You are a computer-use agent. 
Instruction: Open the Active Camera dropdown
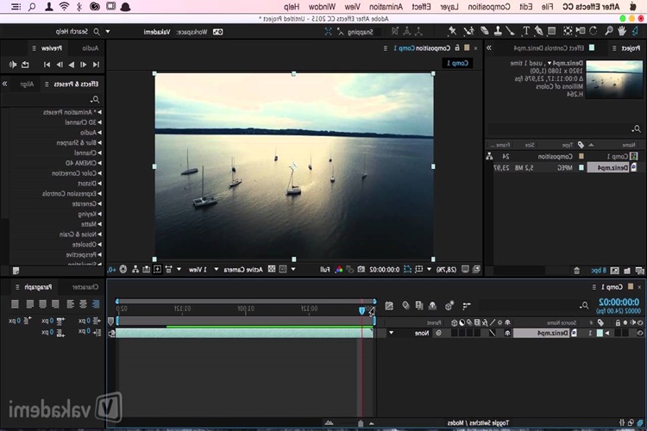(x=239, y=269)
